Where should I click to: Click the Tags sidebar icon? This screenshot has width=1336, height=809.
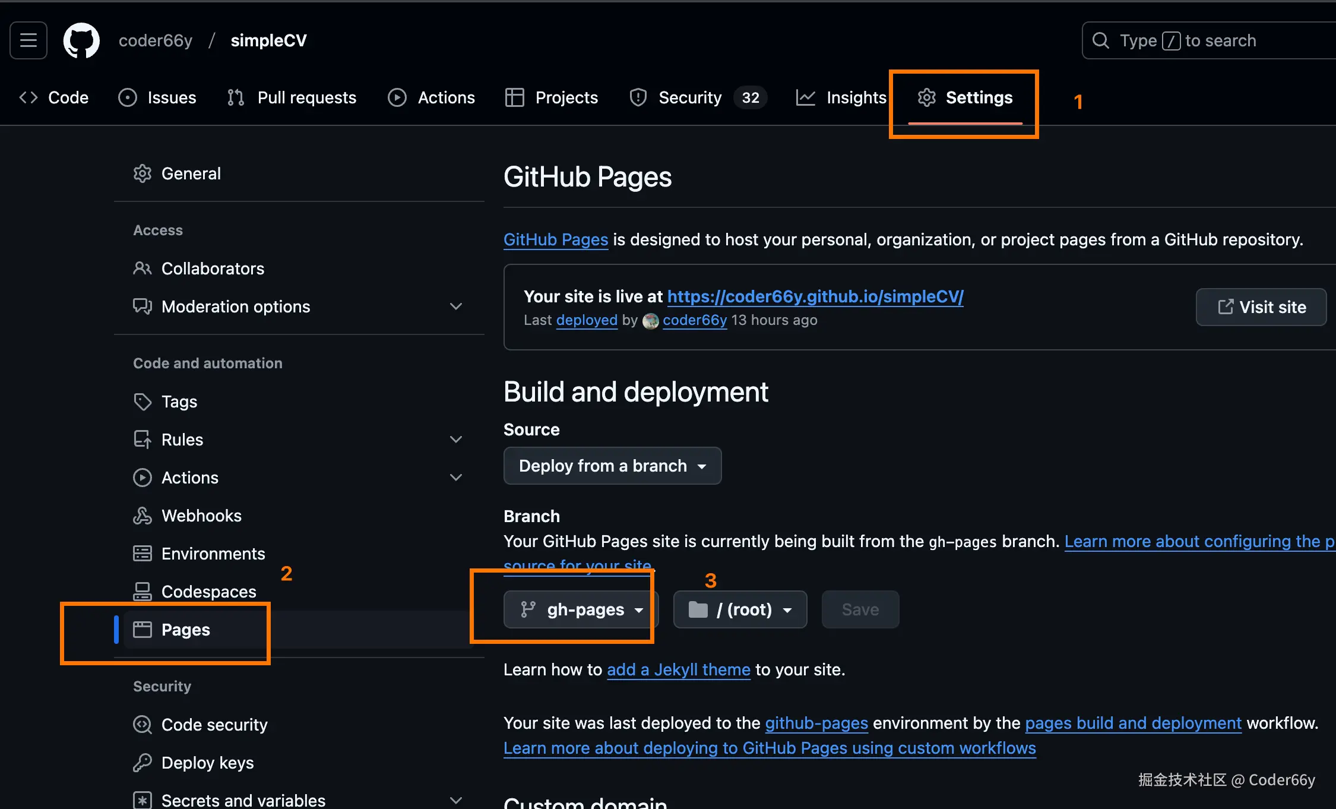[143, 402]
